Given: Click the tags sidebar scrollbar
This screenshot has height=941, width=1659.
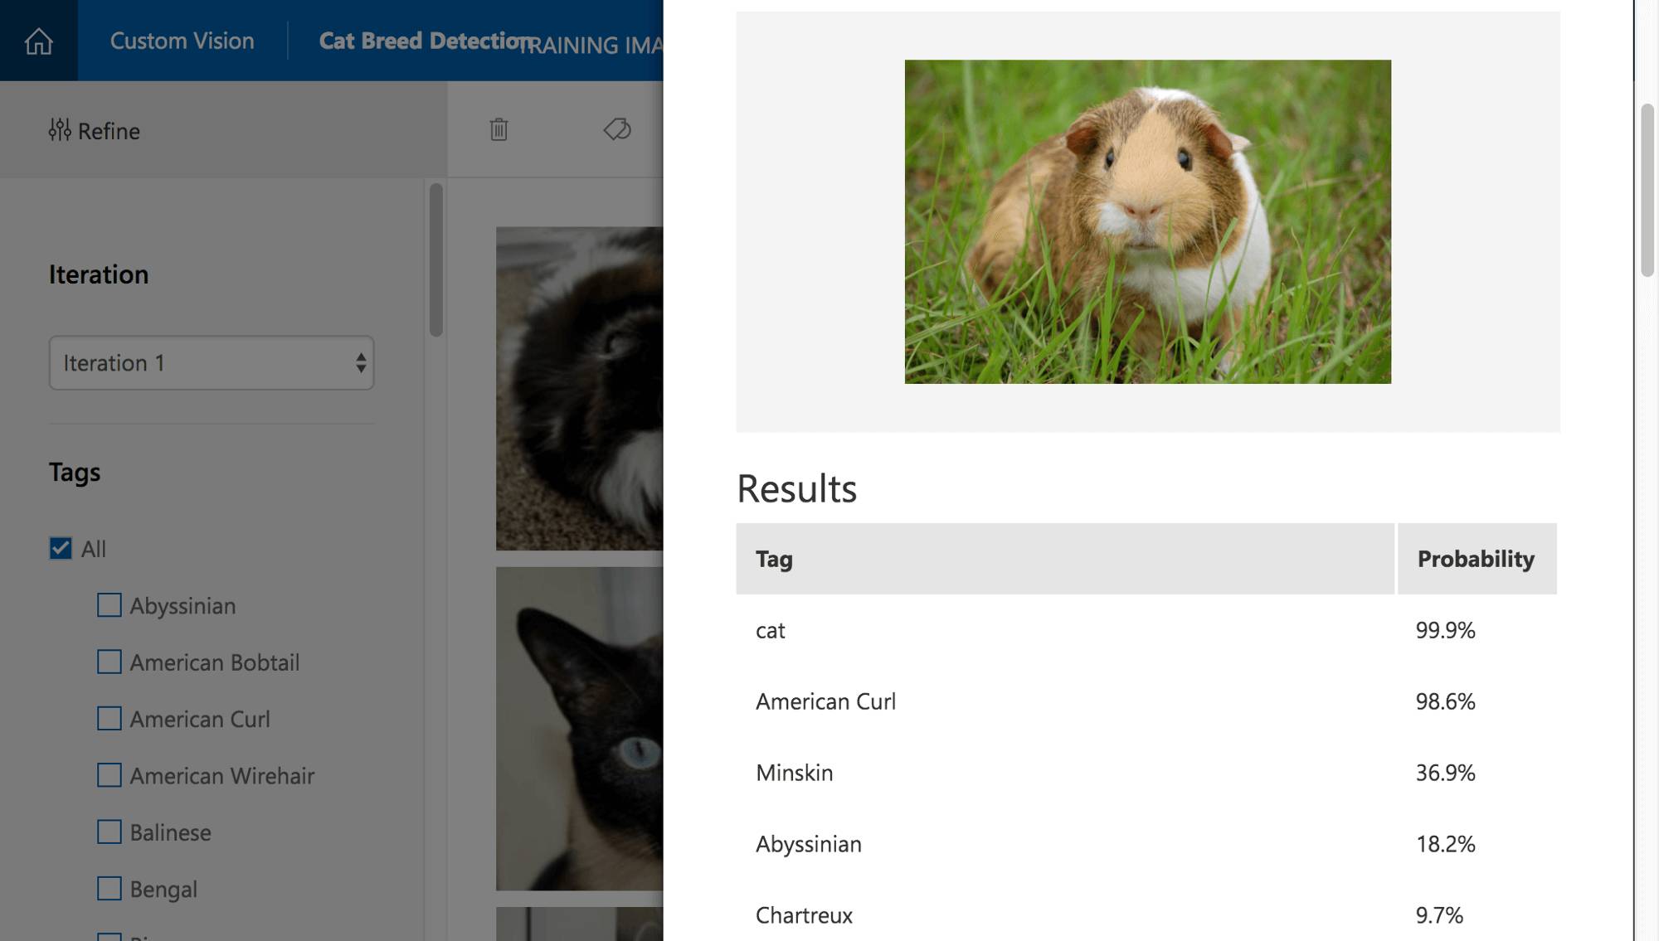Looking at the screenshot, I should 435,260.
